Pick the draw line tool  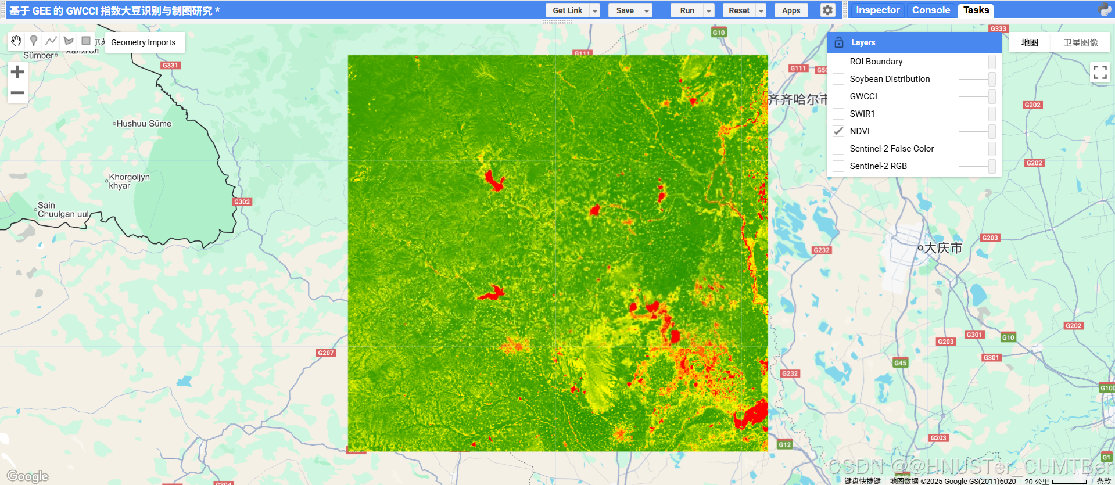click(x=51, y=41)
